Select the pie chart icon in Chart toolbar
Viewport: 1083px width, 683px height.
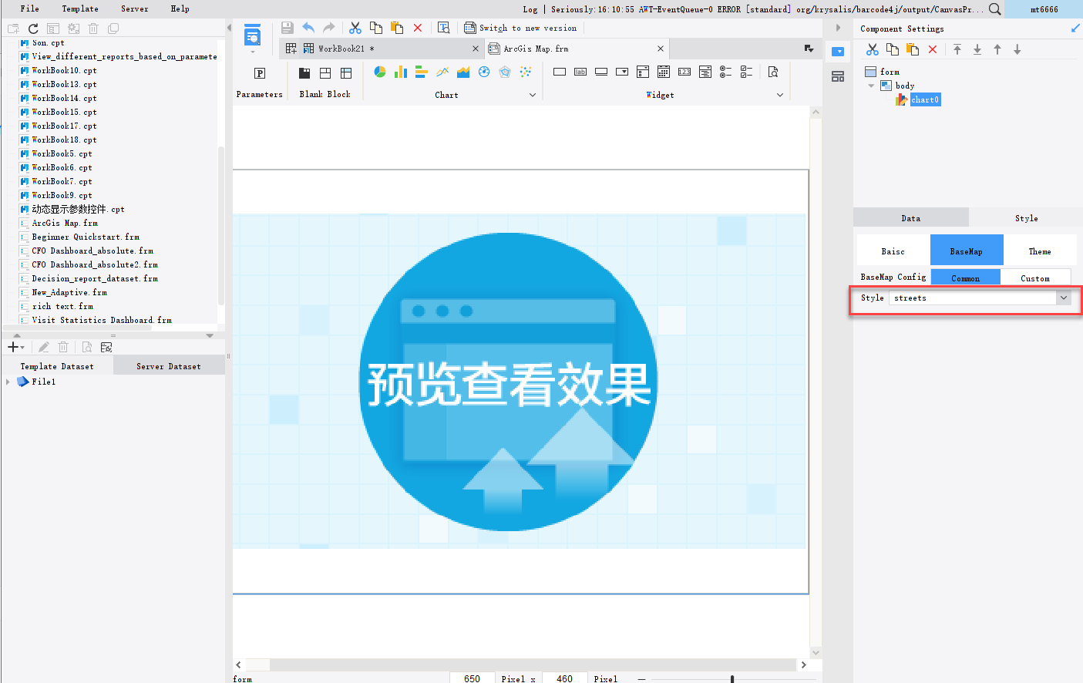[379, 72]
